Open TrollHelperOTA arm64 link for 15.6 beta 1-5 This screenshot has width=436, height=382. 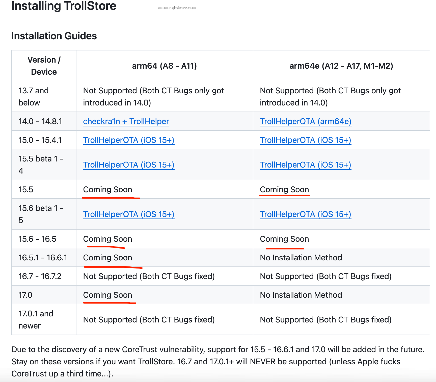[128, 214]
